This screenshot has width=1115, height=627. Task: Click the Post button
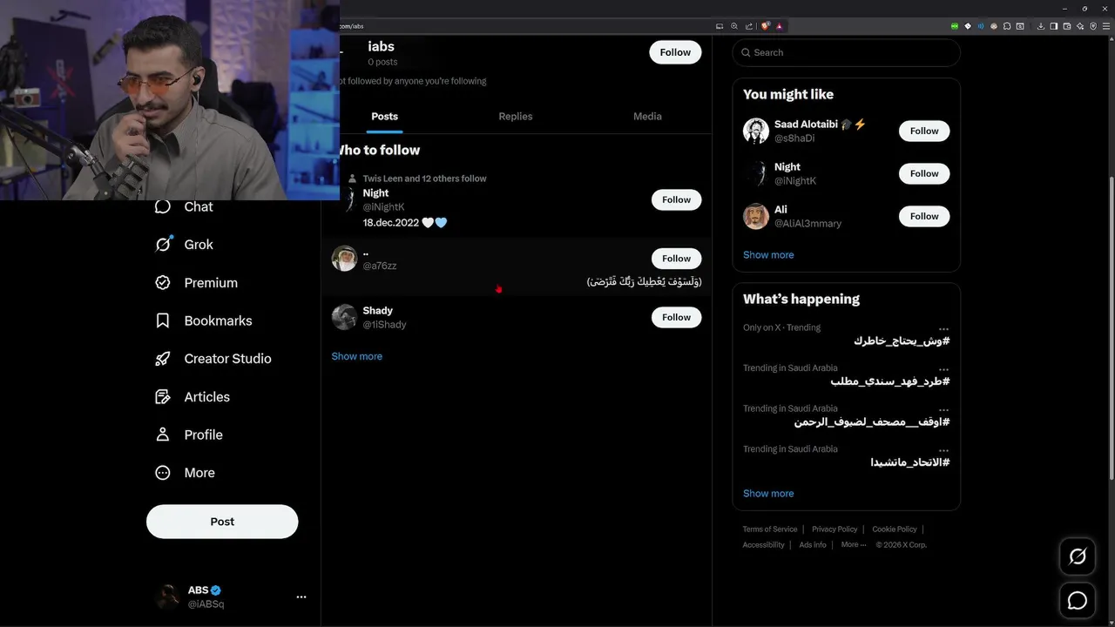coord(222,522)
